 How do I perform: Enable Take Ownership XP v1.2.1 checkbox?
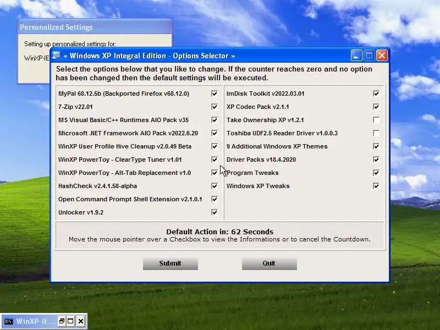click(376, 120)
